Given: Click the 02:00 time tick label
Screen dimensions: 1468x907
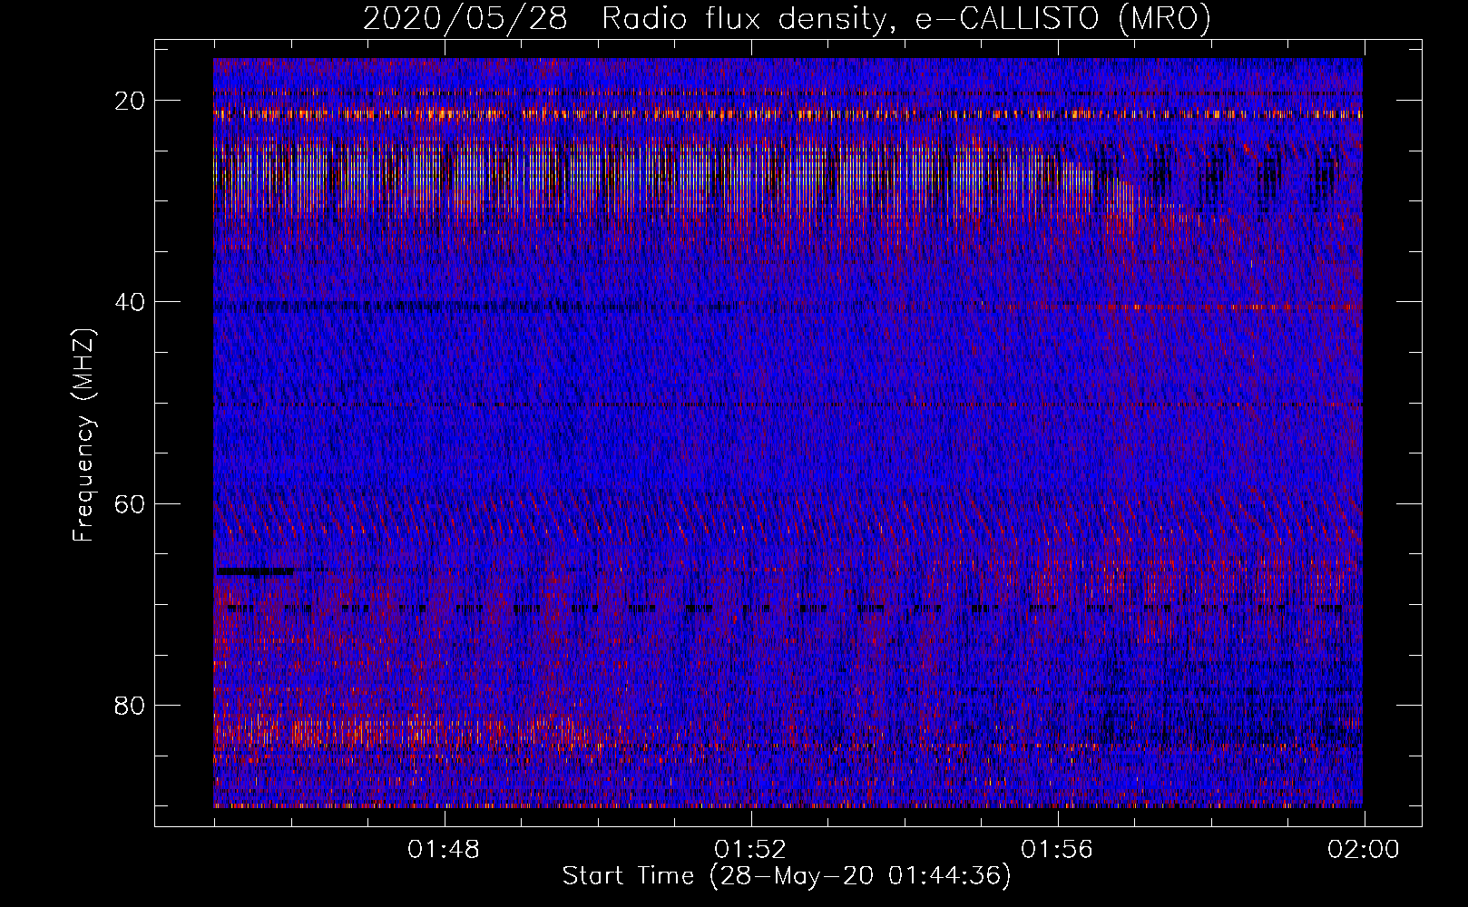Looking at the screenshot, I should point(1364,850).
